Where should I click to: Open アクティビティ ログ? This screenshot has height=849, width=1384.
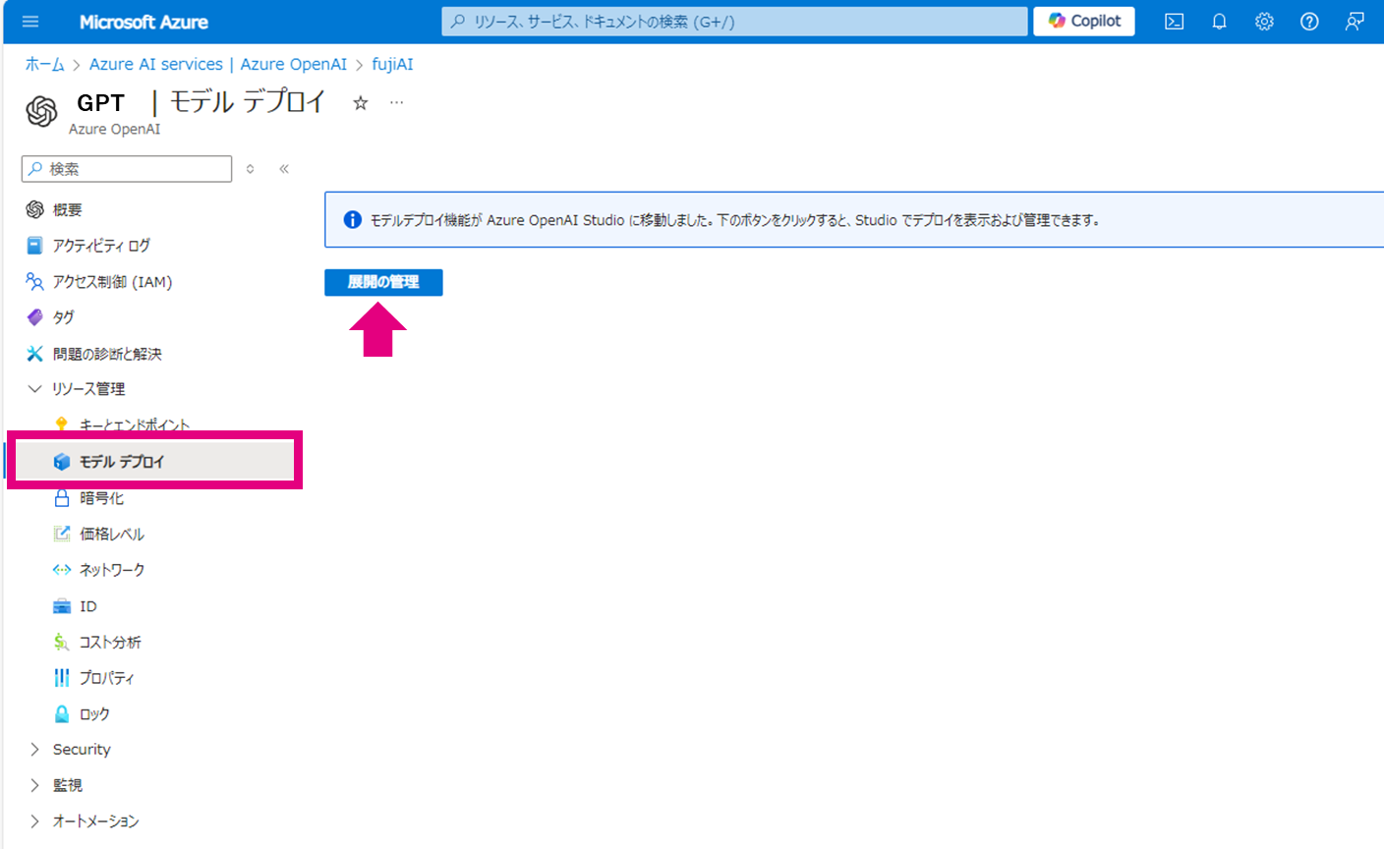(101, 246)
